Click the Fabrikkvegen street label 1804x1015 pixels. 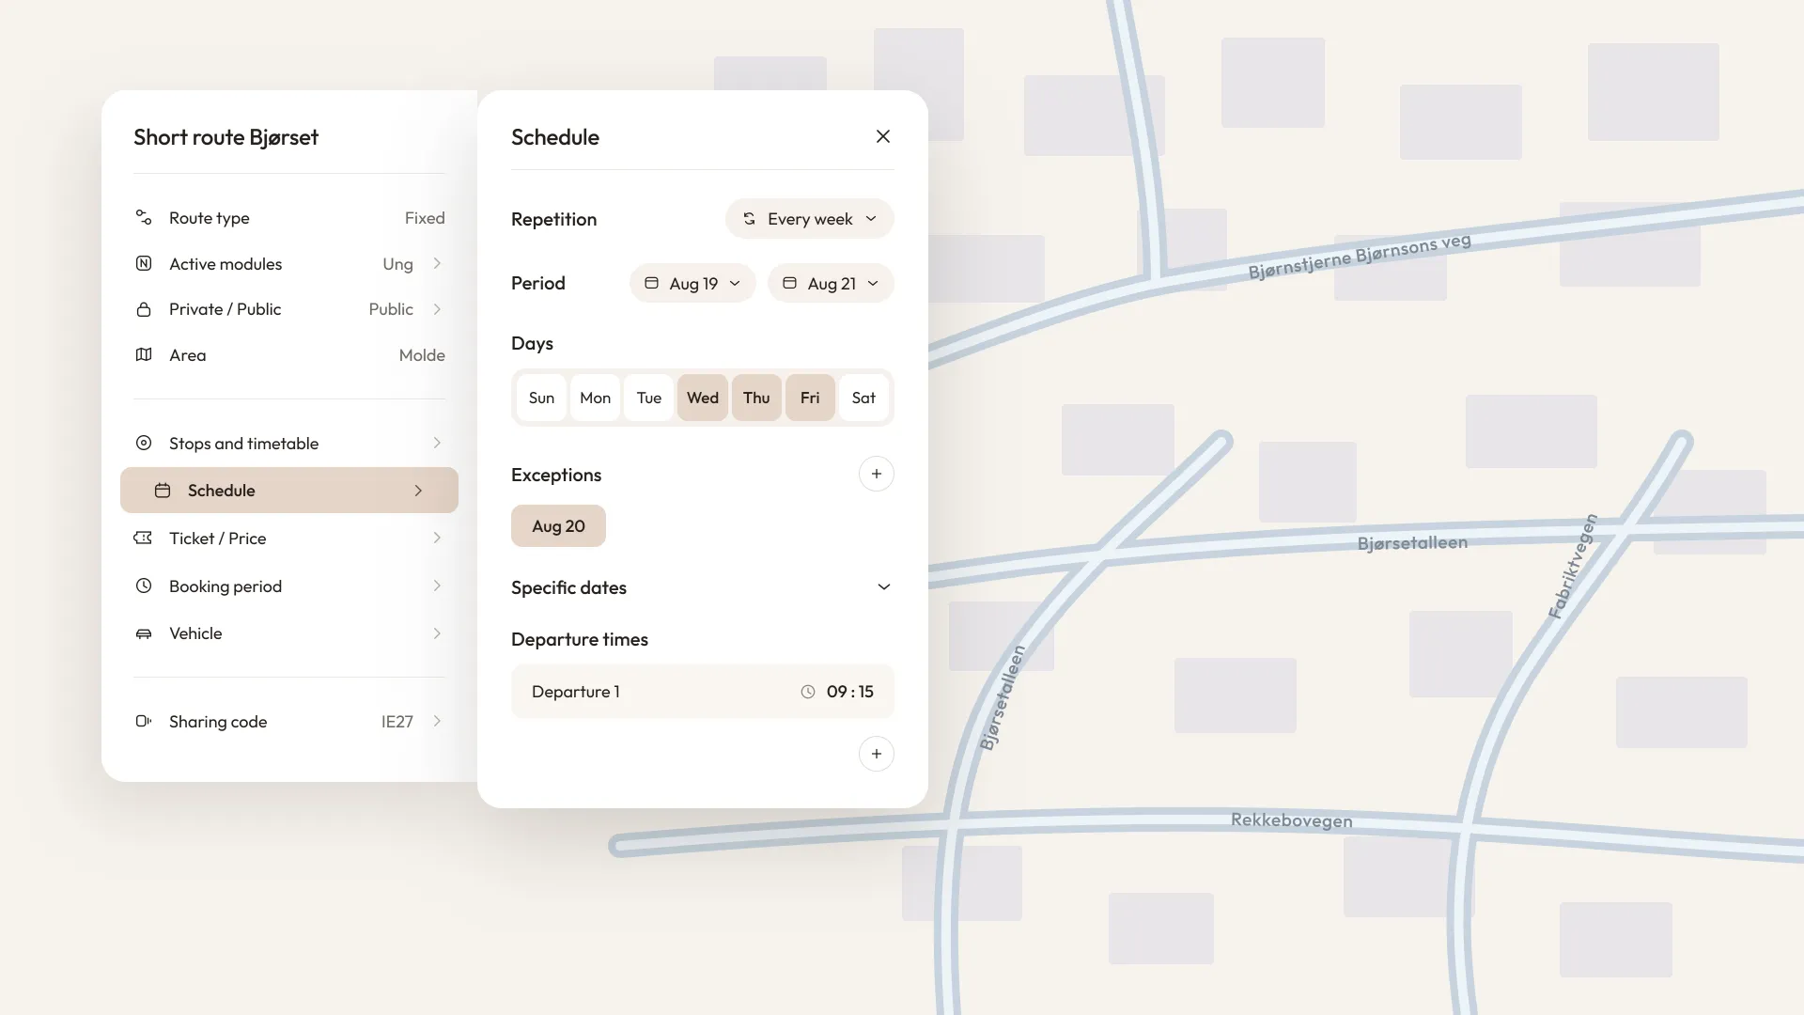tap(1573, 567)
